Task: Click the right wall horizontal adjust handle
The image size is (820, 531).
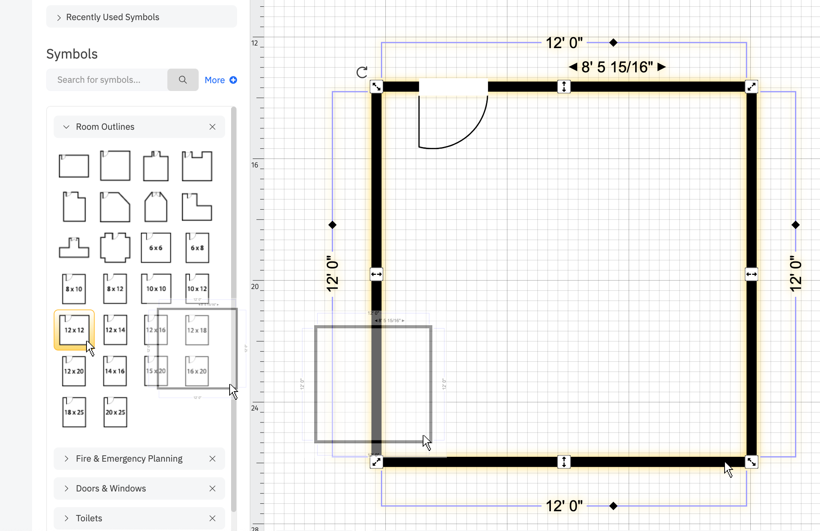Action: click(x=752, y=274)
